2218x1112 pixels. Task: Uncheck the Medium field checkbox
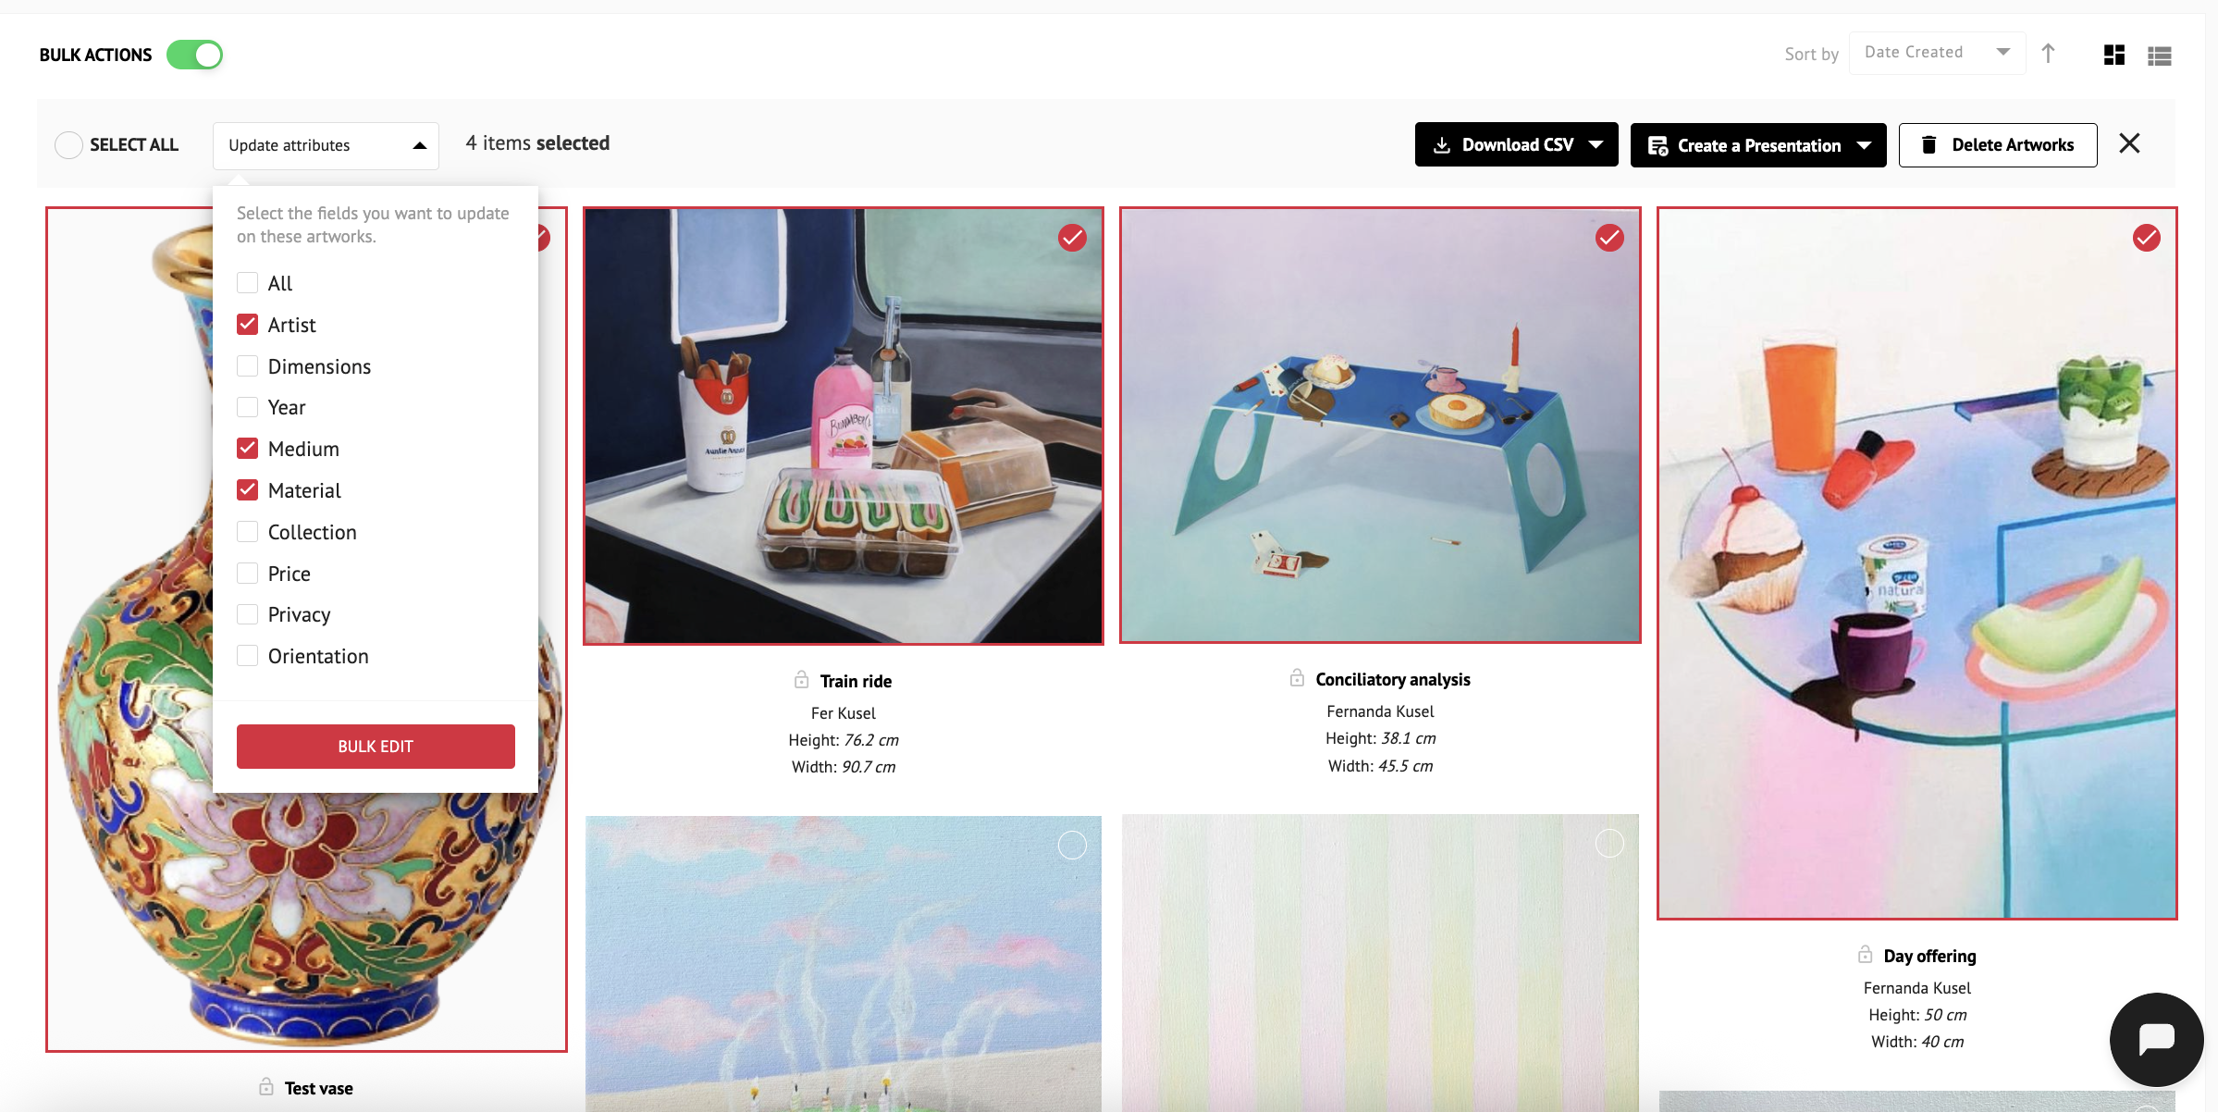tap(247, 448)
